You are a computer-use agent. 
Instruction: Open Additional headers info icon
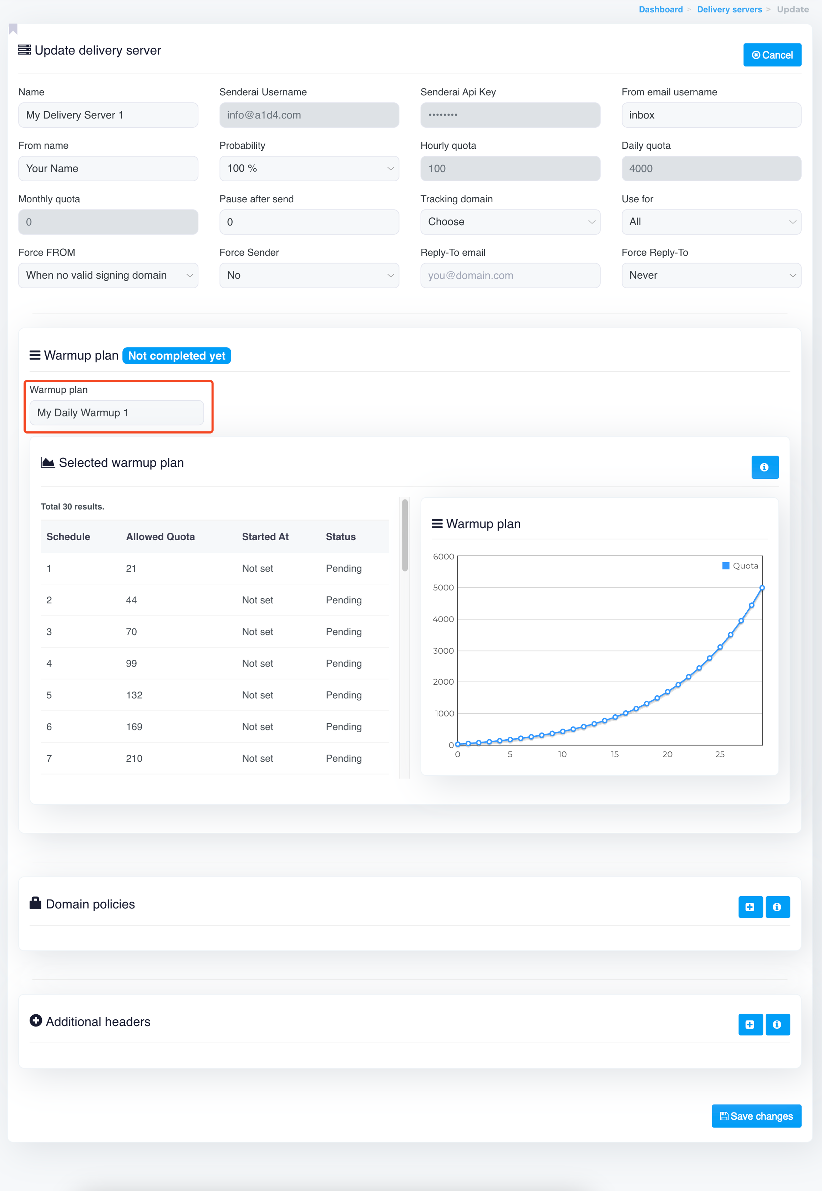tap(777, 1024)
